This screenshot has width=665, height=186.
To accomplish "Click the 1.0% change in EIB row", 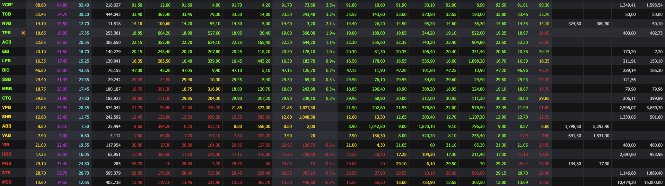I will click(330, 52).
